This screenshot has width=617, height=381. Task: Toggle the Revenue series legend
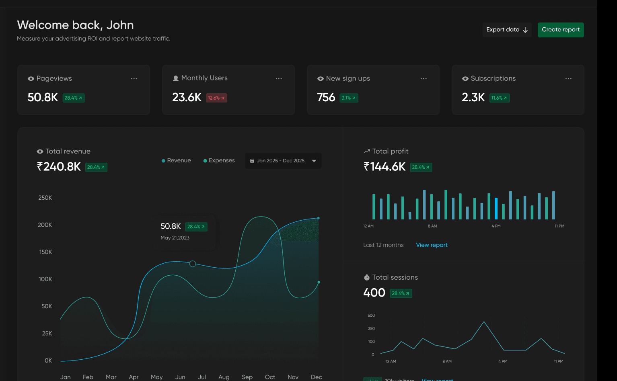click(176, 160)
